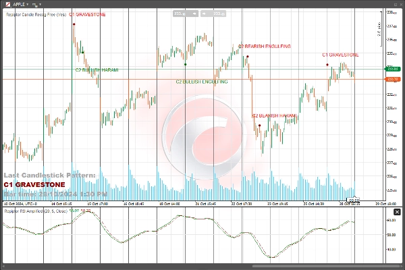The height and width of the screenshot is (270, 405).
Task: Click the Reppitor Candle Recog Free indicator title
Action: pyautogui.click(x=34, y=13)
